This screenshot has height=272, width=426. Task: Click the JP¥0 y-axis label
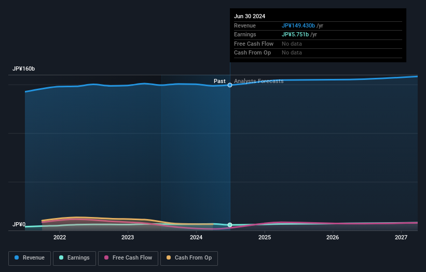tap(19, 224)
